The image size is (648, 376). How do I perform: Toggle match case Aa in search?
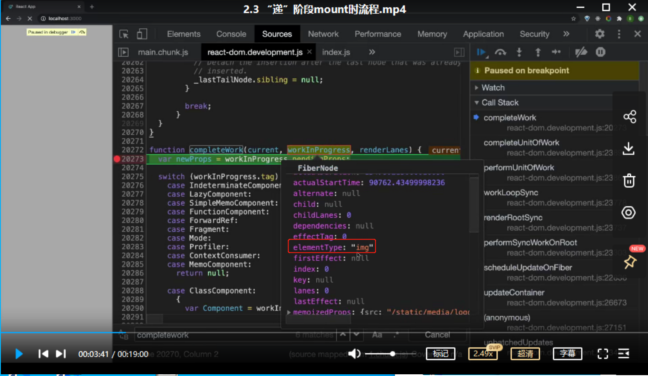(x=377, y=335)
